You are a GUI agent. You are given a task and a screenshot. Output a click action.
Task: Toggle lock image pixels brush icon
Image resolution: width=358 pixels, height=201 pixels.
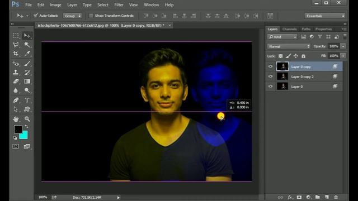point(289,56)
